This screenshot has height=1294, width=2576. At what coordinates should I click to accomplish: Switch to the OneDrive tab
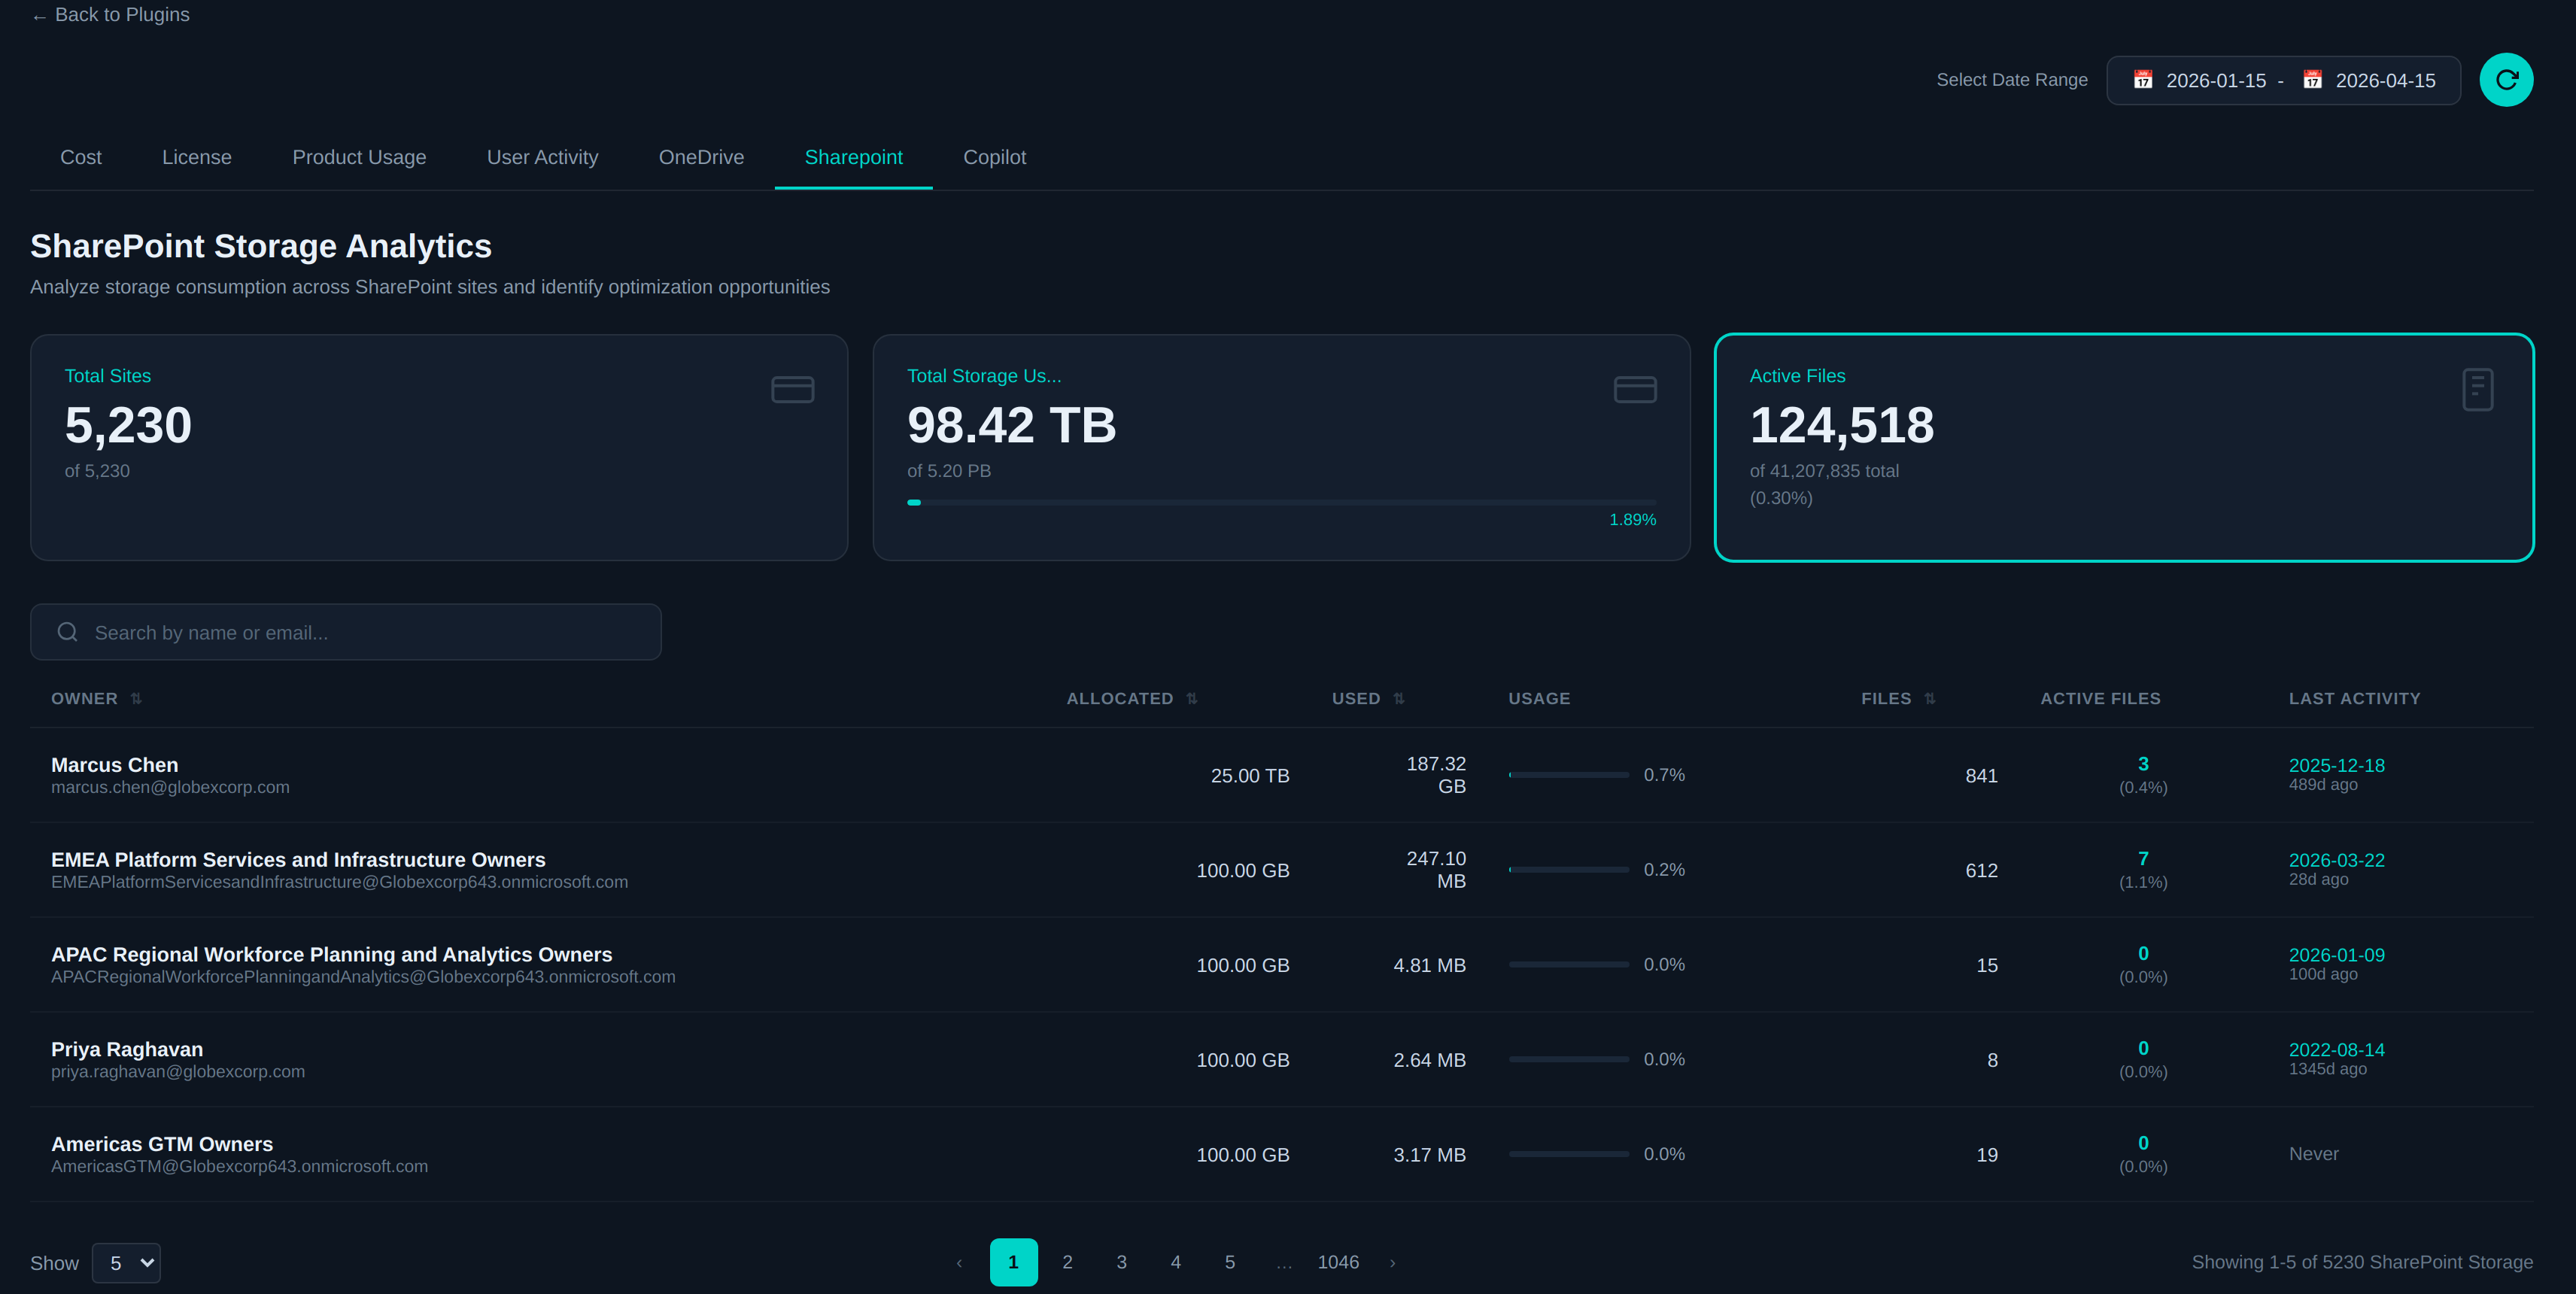(701, 158)
